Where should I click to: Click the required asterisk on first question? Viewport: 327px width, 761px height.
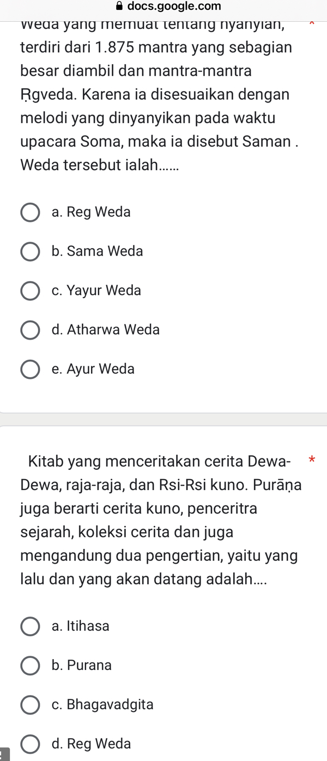312,24
